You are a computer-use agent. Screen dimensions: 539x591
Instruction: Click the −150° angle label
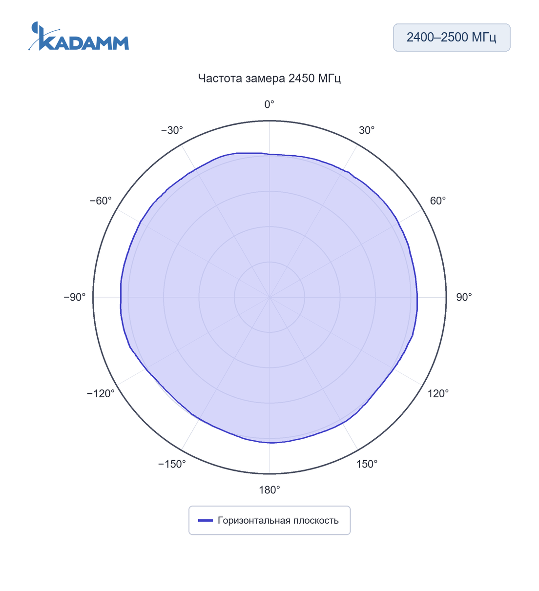tap(172, 464)
